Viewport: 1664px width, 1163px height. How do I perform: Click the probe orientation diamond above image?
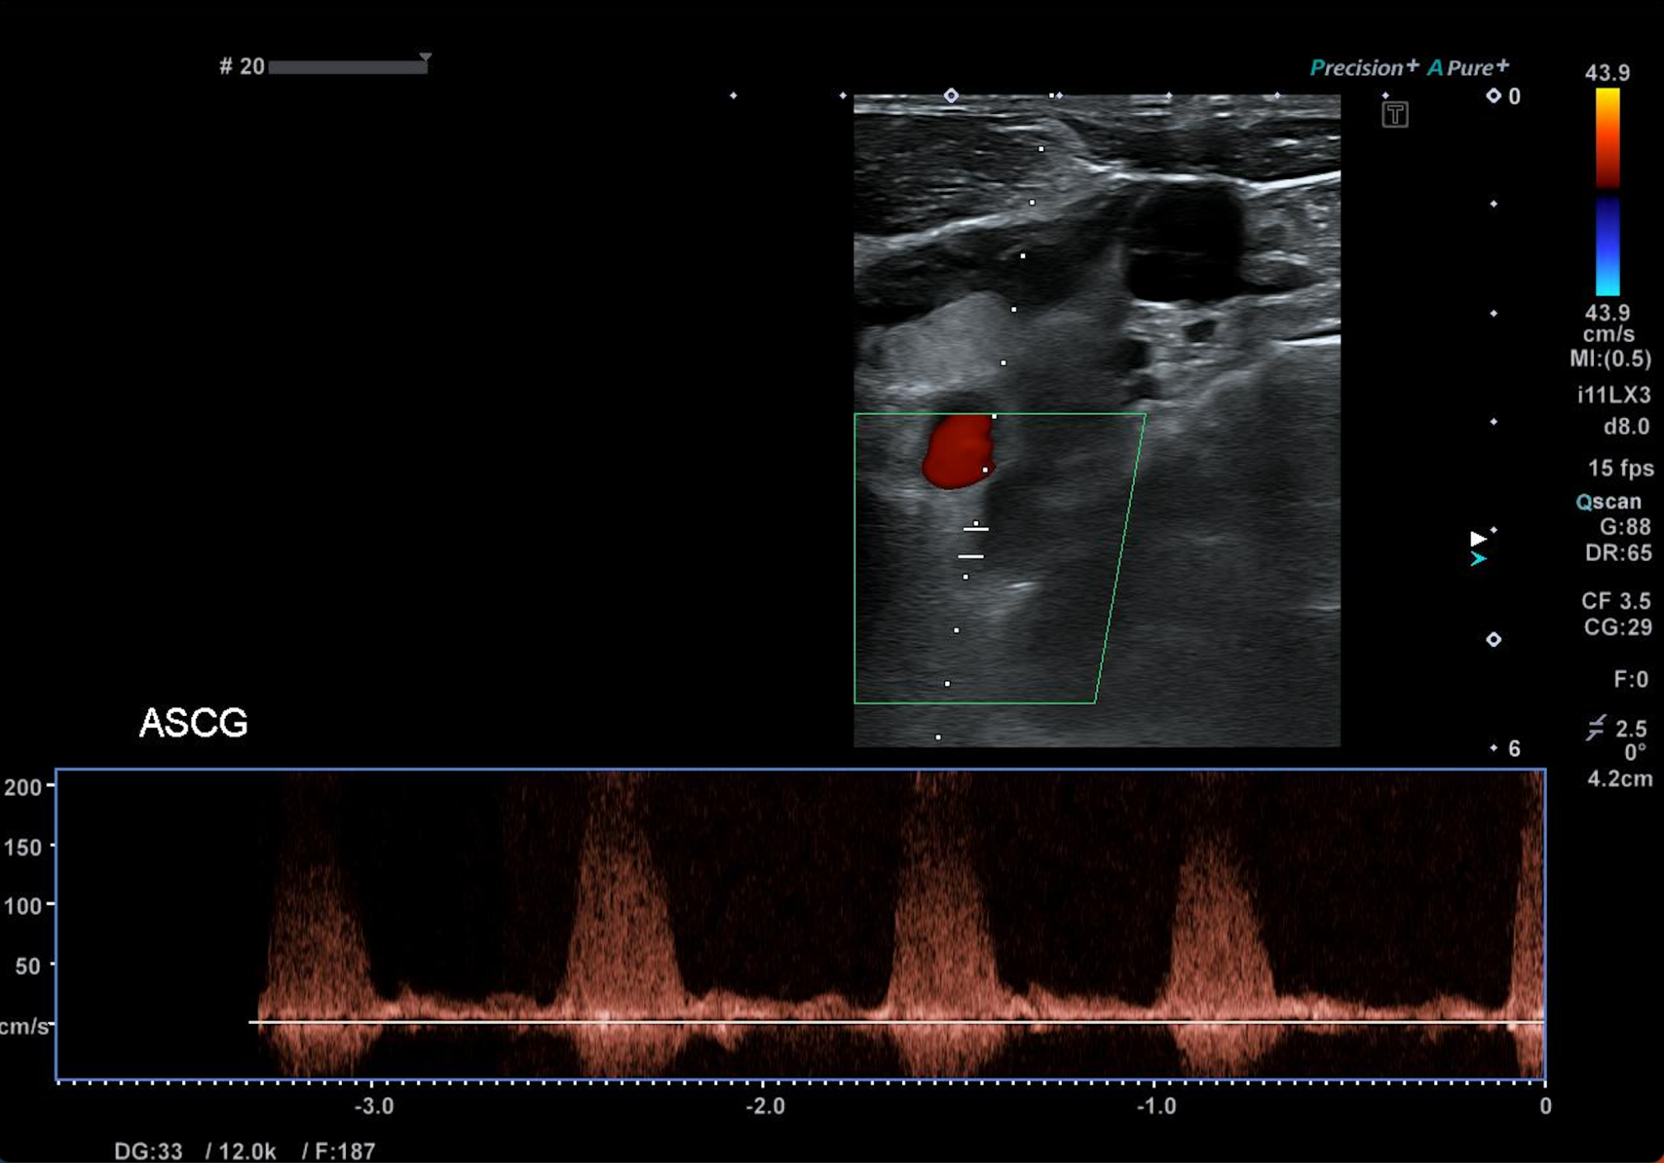(x=951, y=96)
